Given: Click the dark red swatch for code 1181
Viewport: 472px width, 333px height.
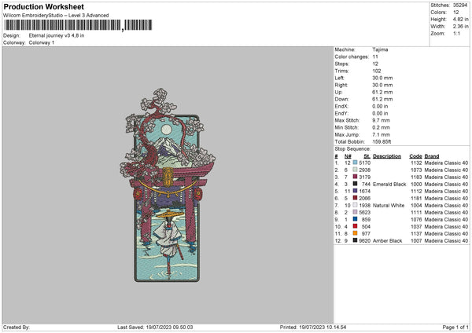Looking at the screenshot, I should tap(355, 198).
